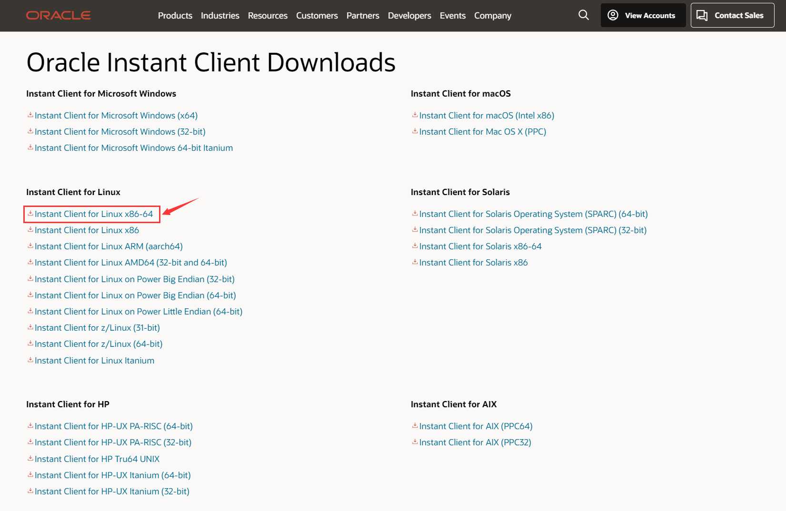Click download icon beside Solaris SPARC (64-bit)
This screenshot has height=511, width=786.
pyautogui.click(x=415, y=214)
